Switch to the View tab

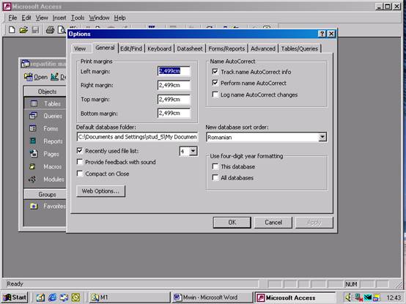coord(80,48)
